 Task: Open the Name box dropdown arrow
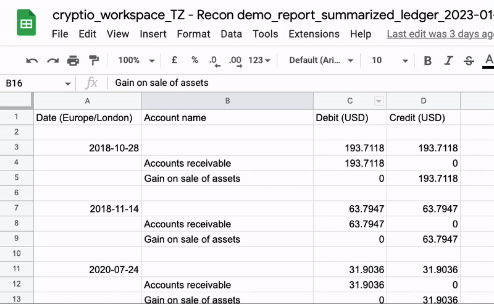pyautogui.click(x=67, y=83)
